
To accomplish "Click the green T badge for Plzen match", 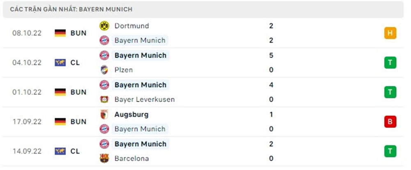I will [390, 63].
